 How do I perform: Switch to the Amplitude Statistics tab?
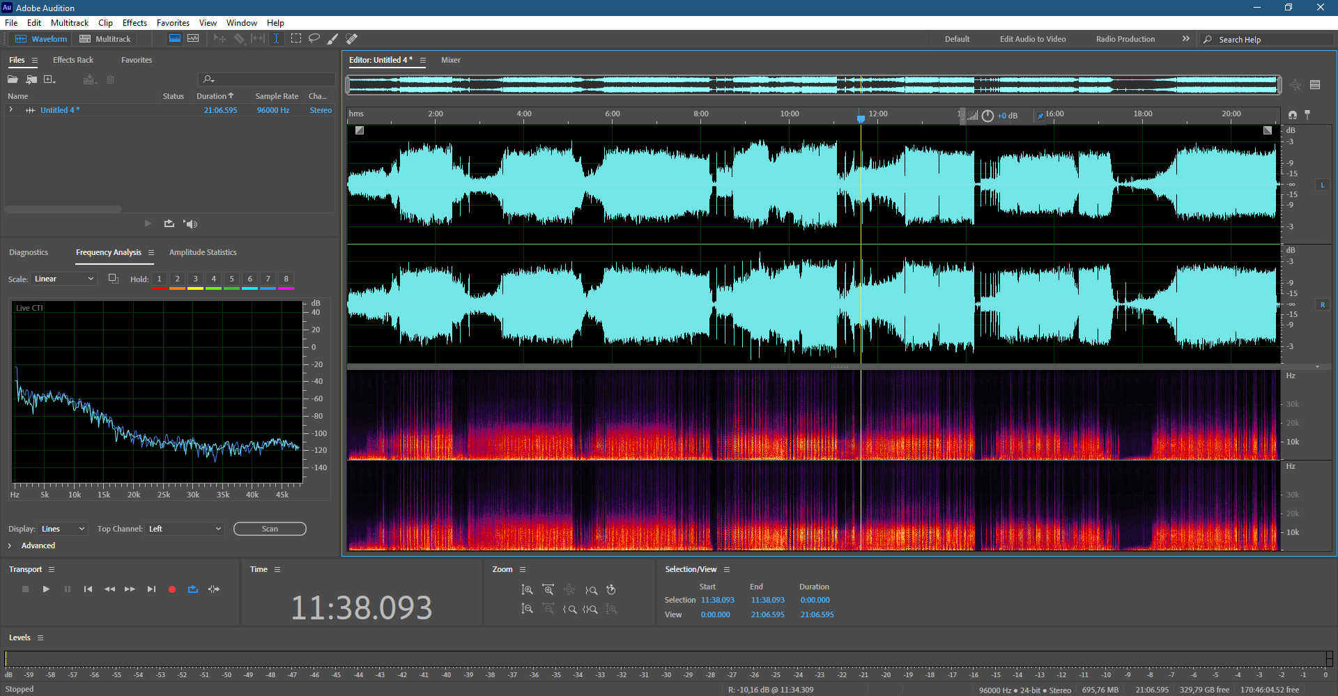click(203, 252)
